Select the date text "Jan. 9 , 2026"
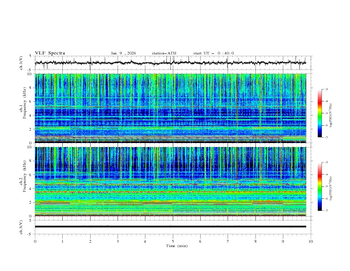The image size is (350, 271). (x=123, y=53)
